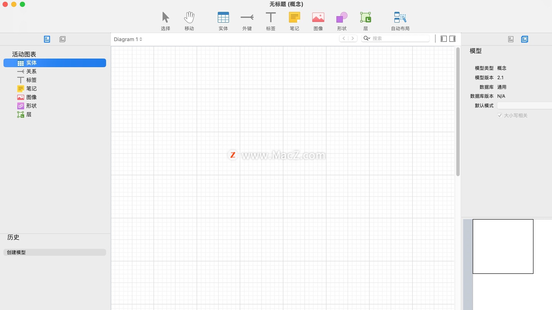This screenshot has width=552, height=310.
Task: Choose the 实体 entity tool in toolbar
Action: [x=223, y=21]
